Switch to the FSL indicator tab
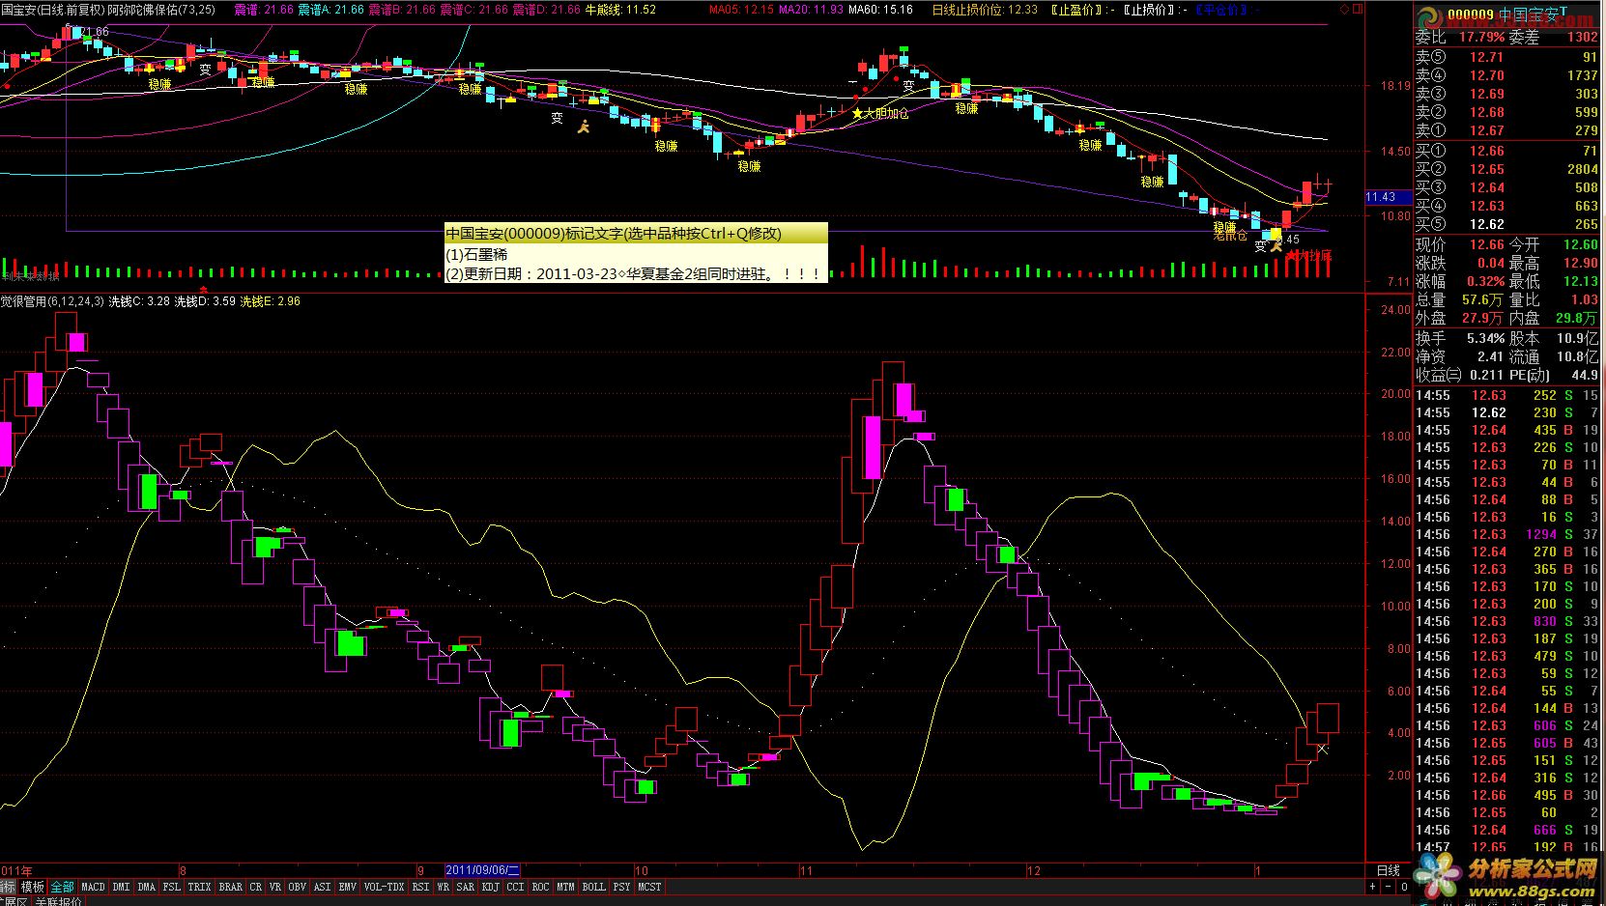 point(172,887)
